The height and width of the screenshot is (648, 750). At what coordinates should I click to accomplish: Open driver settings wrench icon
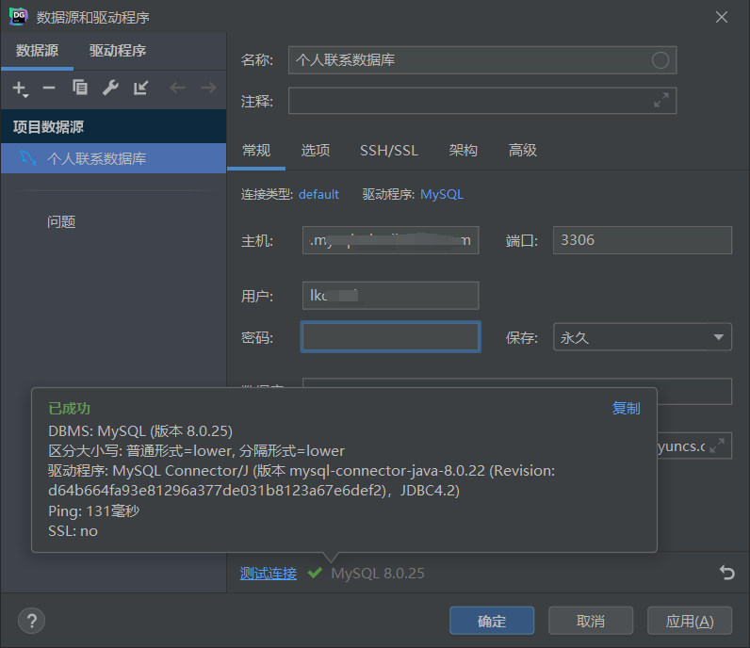coord(110,88)
